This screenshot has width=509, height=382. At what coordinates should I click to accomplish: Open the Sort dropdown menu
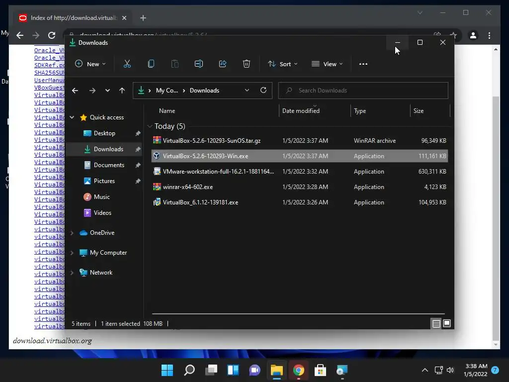(x=282, y=64)
